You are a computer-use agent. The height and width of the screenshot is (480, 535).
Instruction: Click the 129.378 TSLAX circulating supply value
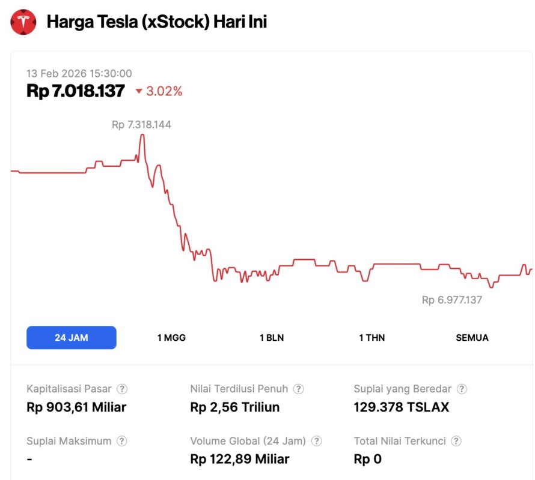[401, 407]
